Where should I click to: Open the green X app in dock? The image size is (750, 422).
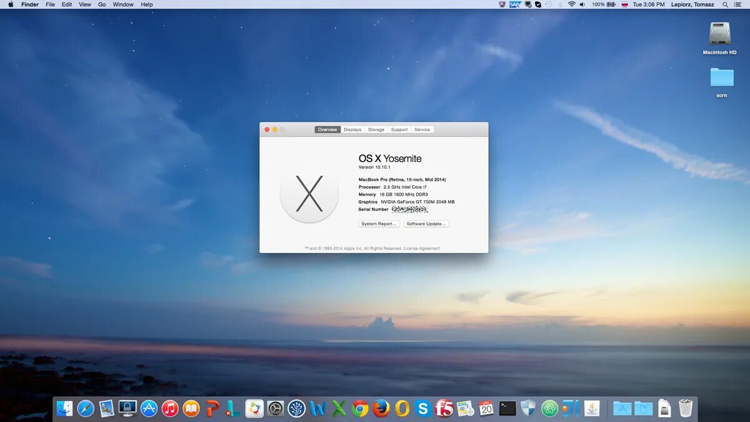(339, 409)
